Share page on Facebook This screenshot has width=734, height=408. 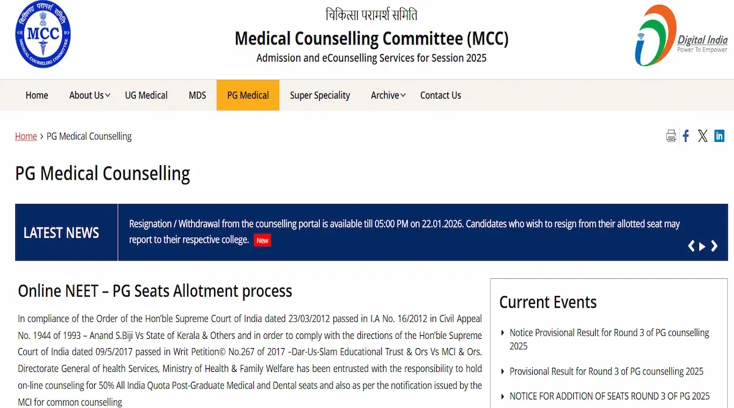click(x=686, y=136)
